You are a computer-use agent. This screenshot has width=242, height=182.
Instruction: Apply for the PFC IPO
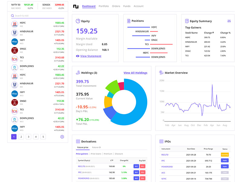click(x=225, y=160)
